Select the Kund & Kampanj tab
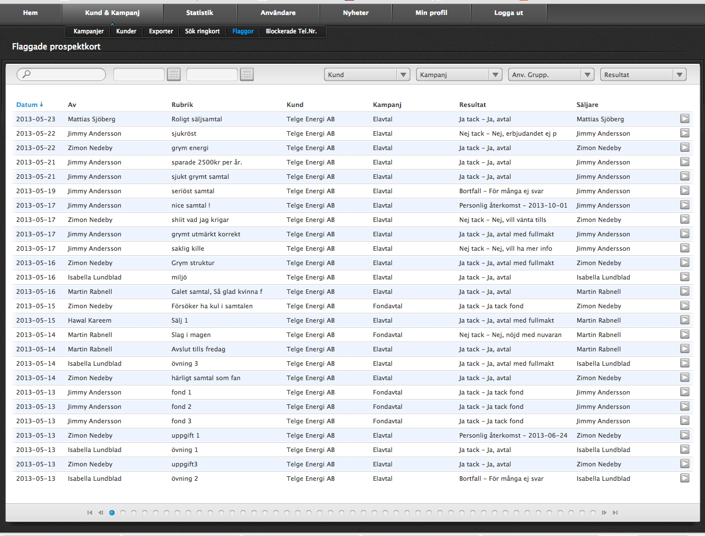Image resolution: width=705 pixels, height=536 pixels. (x=112, y=13)
